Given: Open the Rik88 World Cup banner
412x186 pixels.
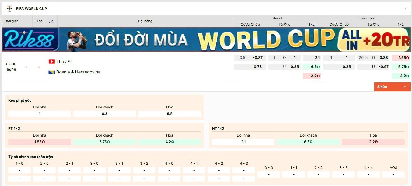Looking at the screenshot, I should tap(206, 40).
